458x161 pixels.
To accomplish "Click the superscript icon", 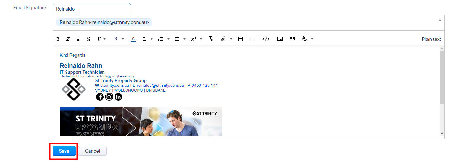I will tap(193, 39).
